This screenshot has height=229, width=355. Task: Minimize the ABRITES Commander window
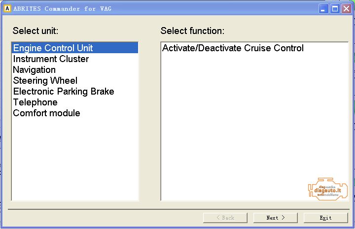323,8
